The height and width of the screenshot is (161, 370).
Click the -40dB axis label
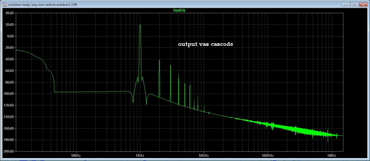(x=9, y=59)
